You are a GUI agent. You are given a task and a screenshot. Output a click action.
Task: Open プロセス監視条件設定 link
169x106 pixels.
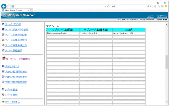[16, 72]
